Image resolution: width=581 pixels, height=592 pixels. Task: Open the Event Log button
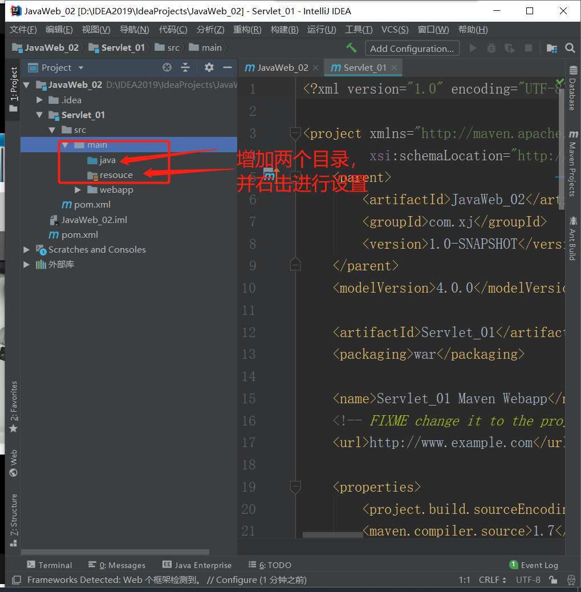tap(533, 565)
